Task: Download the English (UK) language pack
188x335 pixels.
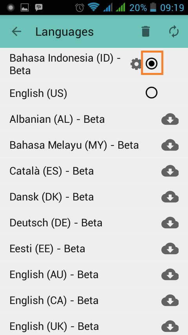Action: pos(170,326)
